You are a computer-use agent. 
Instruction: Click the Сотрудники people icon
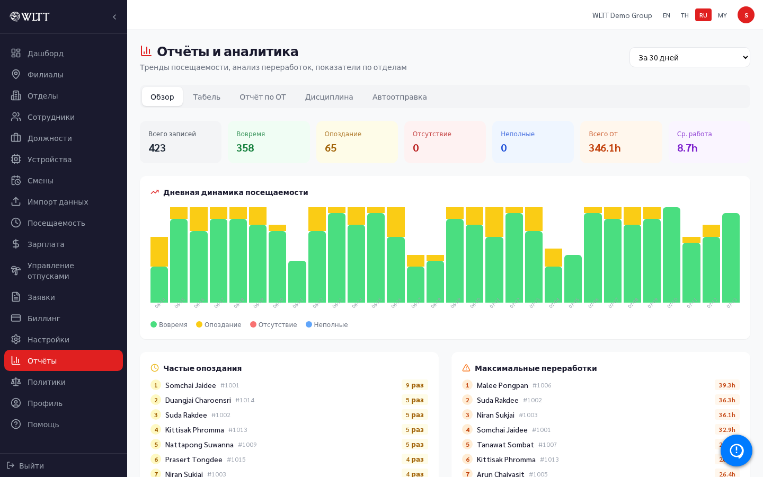pyautogui.click(x=16, y=117)
